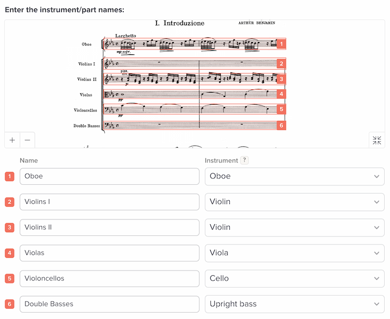Select staff marker 1 on Oboe staff
Viewport: 390px width, 319px height.
[x=281, y=44]
